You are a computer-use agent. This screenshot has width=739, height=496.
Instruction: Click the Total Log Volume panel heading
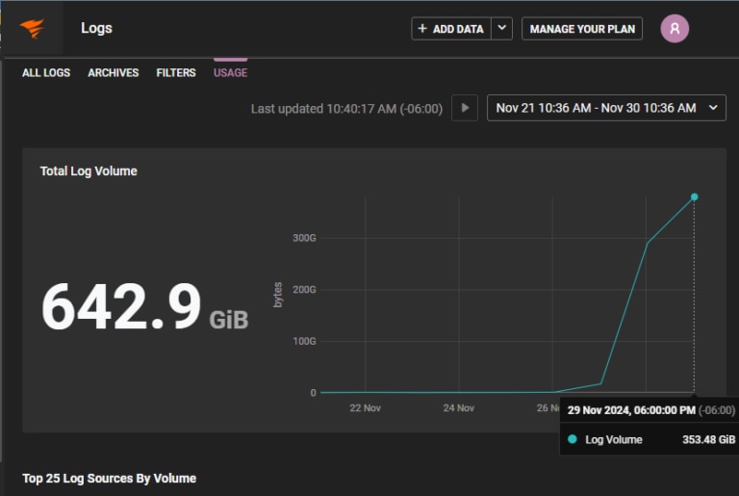click(89, 170)
